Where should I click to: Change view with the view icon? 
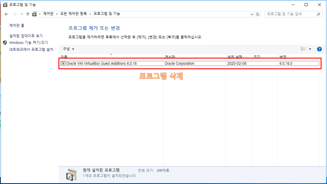(303, 49)
